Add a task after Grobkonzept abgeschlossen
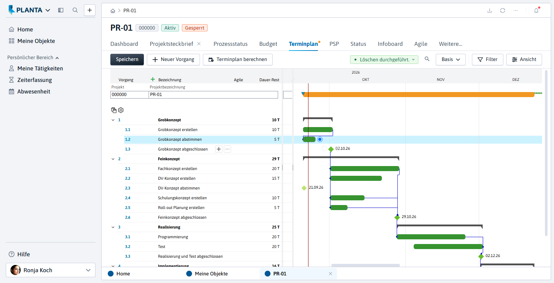The image size is (554, 283). (x=219, y=149)
